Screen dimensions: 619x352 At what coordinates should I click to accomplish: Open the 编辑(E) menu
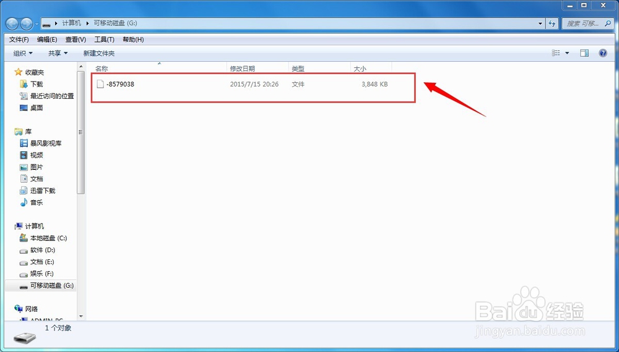pyautogui.click(x=47, y=40)
